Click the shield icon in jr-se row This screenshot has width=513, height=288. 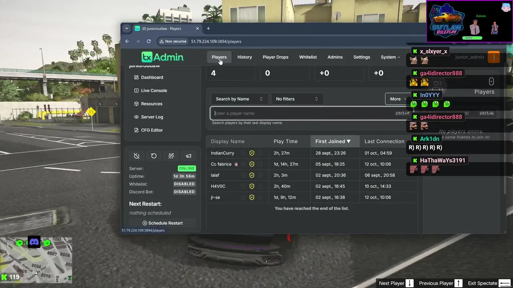[252, 197]
